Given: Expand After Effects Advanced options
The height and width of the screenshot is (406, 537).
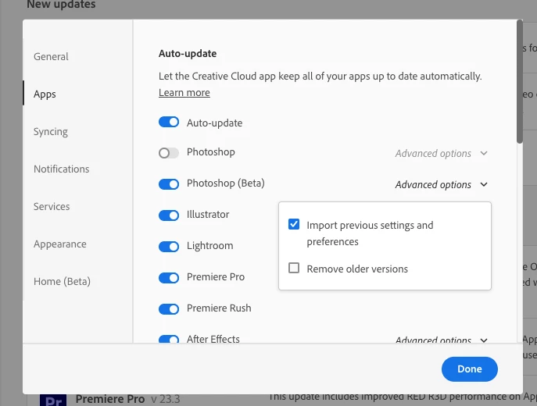Looking at the screenshot, I should 441,340.
